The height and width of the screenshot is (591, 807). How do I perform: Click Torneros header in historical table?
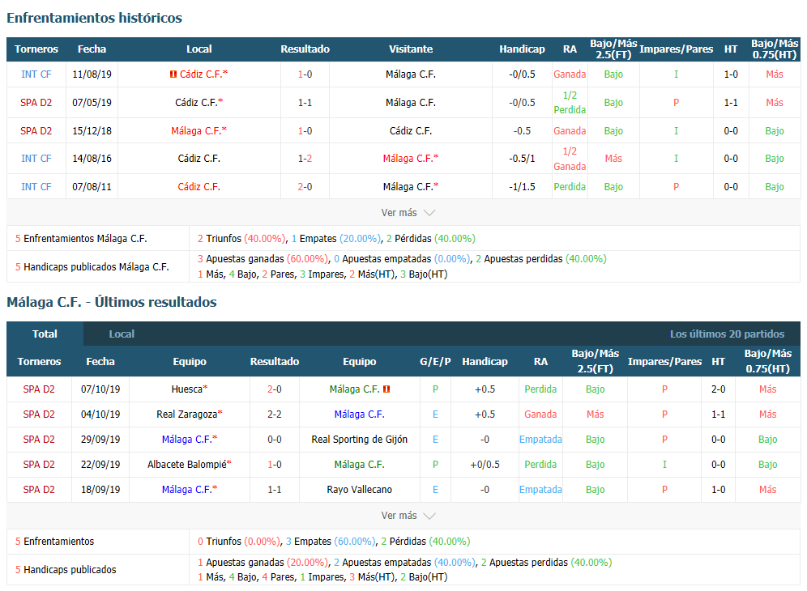[x=36, y=49]
